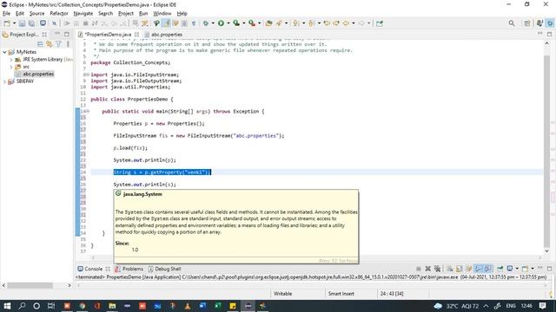Image resolution: width=556 pixels, height=312 pixels.
Task: Toggle the Show Whitespace Characters pilcrow icon
Action: [194, 23]
